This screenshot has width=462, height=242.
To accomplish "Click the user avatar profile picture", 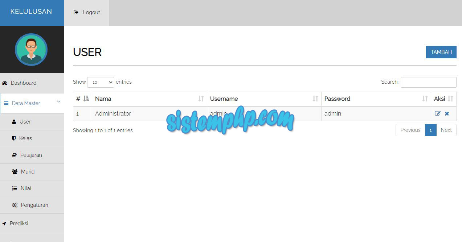I will click(x=31, y=50).
